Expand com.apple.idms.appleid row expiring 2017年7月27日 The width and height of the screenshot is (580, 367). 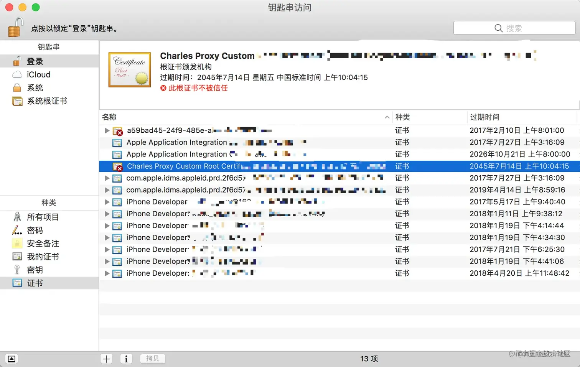tap(107, 178)
